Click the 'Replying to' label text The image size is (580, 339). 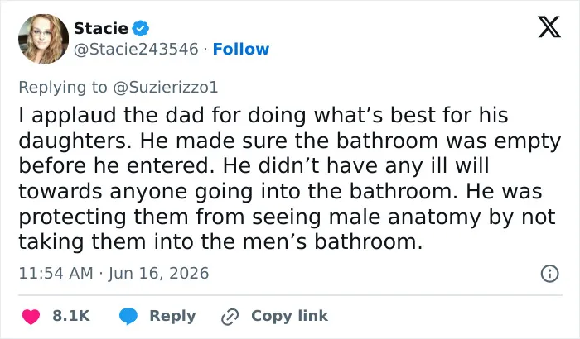point(63,87)
